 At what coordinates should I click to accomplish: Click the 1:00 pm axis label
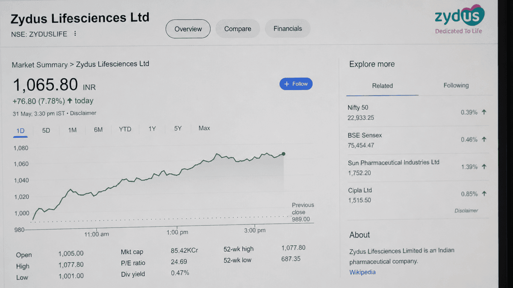177,233
